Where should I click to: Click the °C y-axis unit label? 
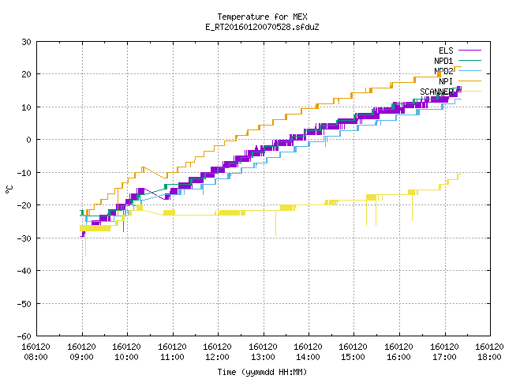click(x=9, y=189)
